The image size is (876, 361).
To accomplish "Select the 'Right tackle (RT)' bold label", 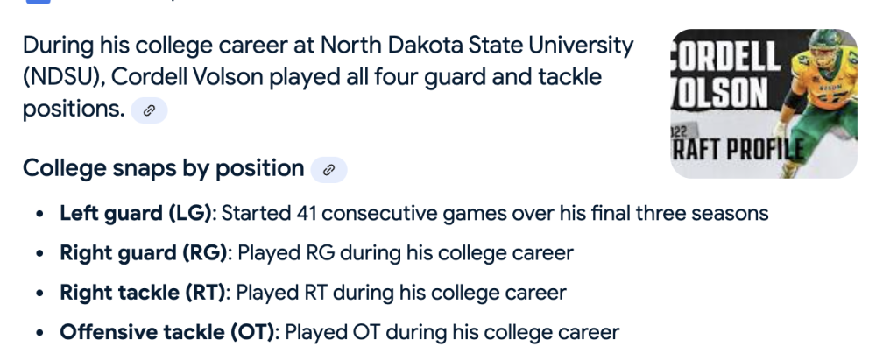I will 143,293.
